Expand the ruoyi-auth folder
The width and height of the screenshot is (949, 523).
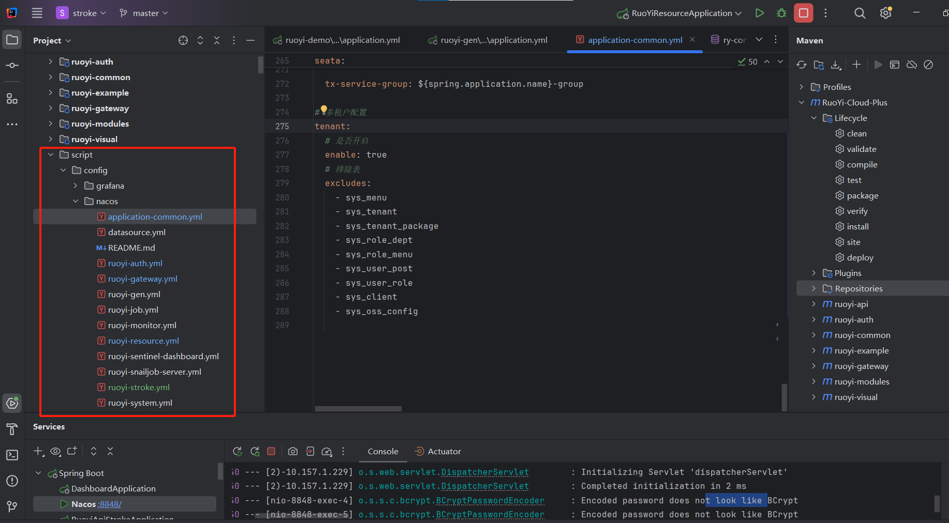[x=50, y=61]
